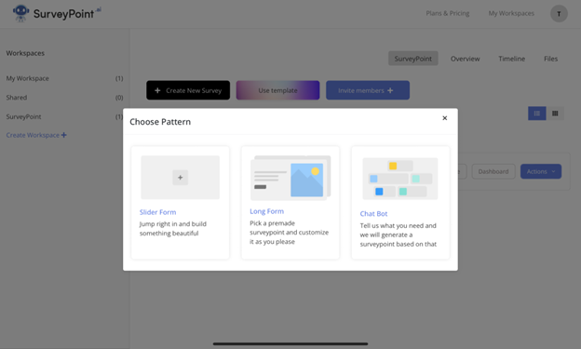
Task: Select the Slider Form pattern link
Action: tap(157, 212)
